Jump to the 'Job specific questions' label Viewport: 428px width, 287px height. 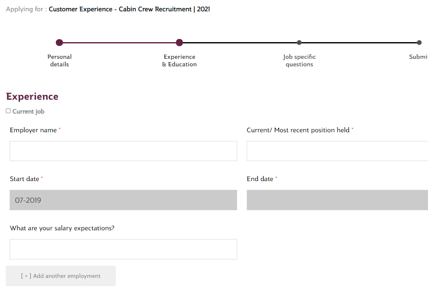pyautogui.click(x=299, y=60)
